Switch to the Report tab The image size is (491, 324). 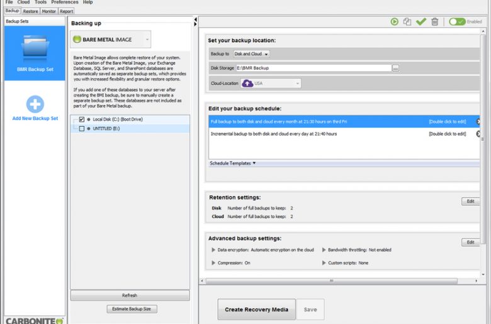pos(66,11)
